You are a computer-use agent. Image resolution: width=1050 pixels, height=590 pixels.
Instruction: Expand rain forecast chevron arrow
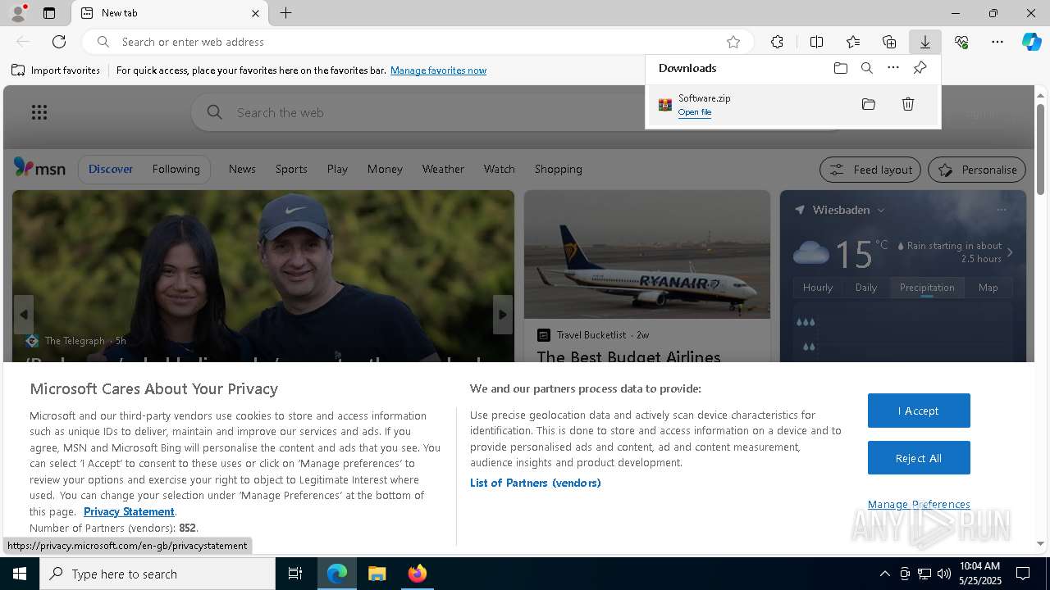1010,252
